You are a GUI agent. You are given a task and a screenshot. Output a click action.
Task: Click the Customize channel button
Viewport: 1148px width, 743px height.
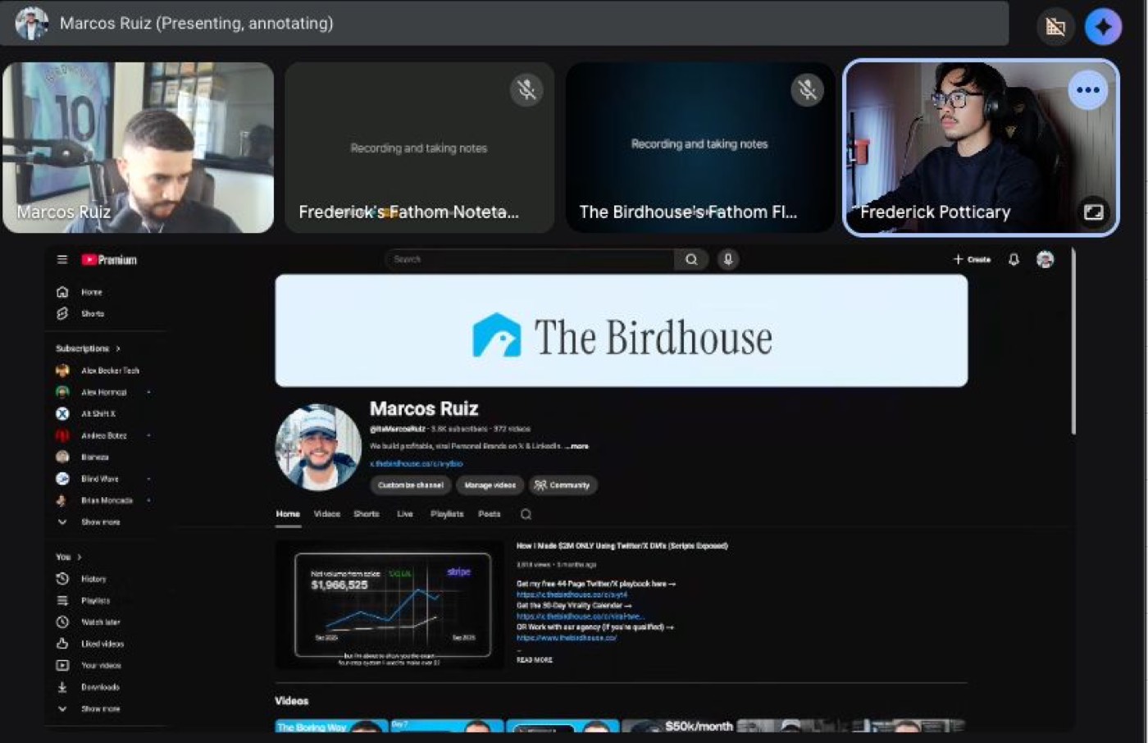tap(411, 485)
